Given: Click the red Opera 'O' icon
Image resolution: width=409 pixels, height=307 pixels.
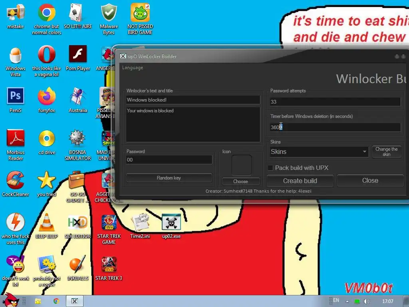Looking at the screenshot, I should [46, 54].
